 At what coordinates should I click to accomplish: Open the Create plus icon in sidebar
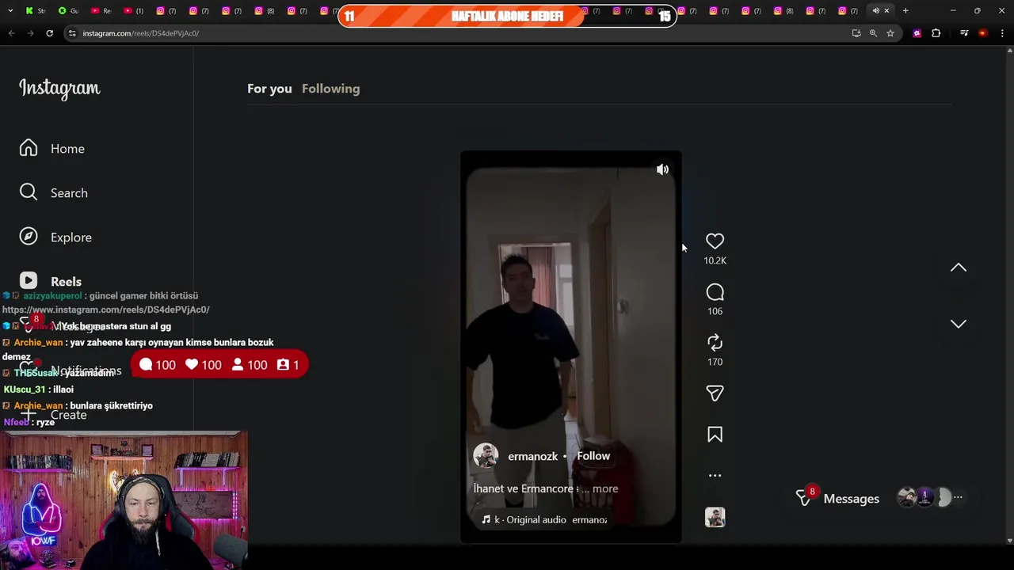29,415
